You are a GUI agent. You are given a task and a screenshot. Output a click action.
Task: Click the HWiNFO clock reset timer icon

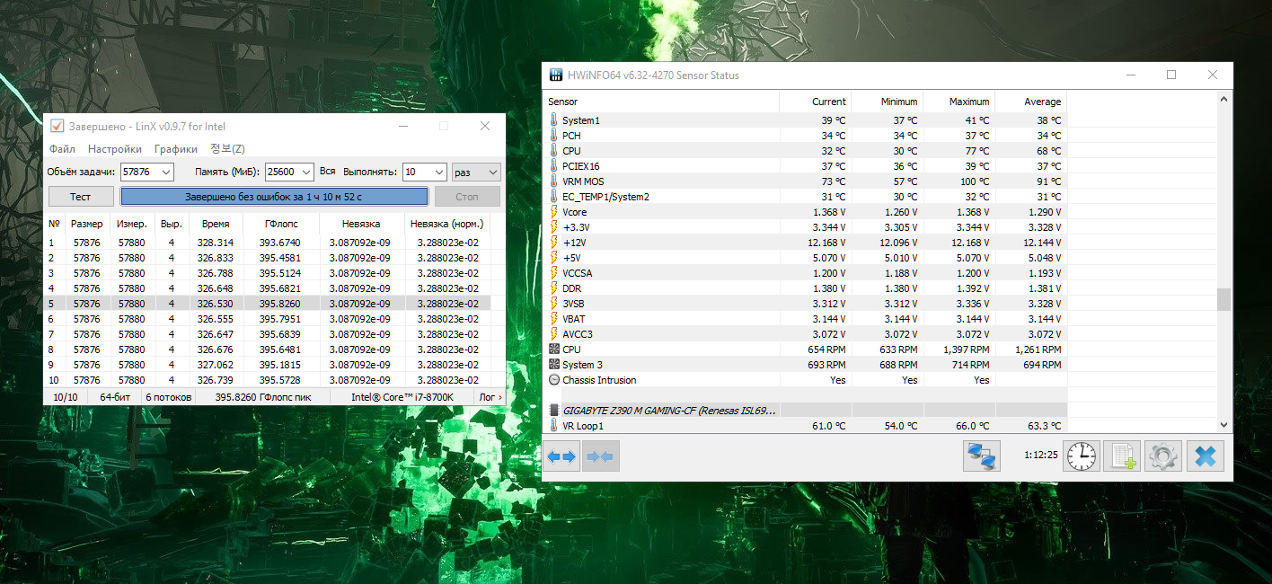point(1082,456)
